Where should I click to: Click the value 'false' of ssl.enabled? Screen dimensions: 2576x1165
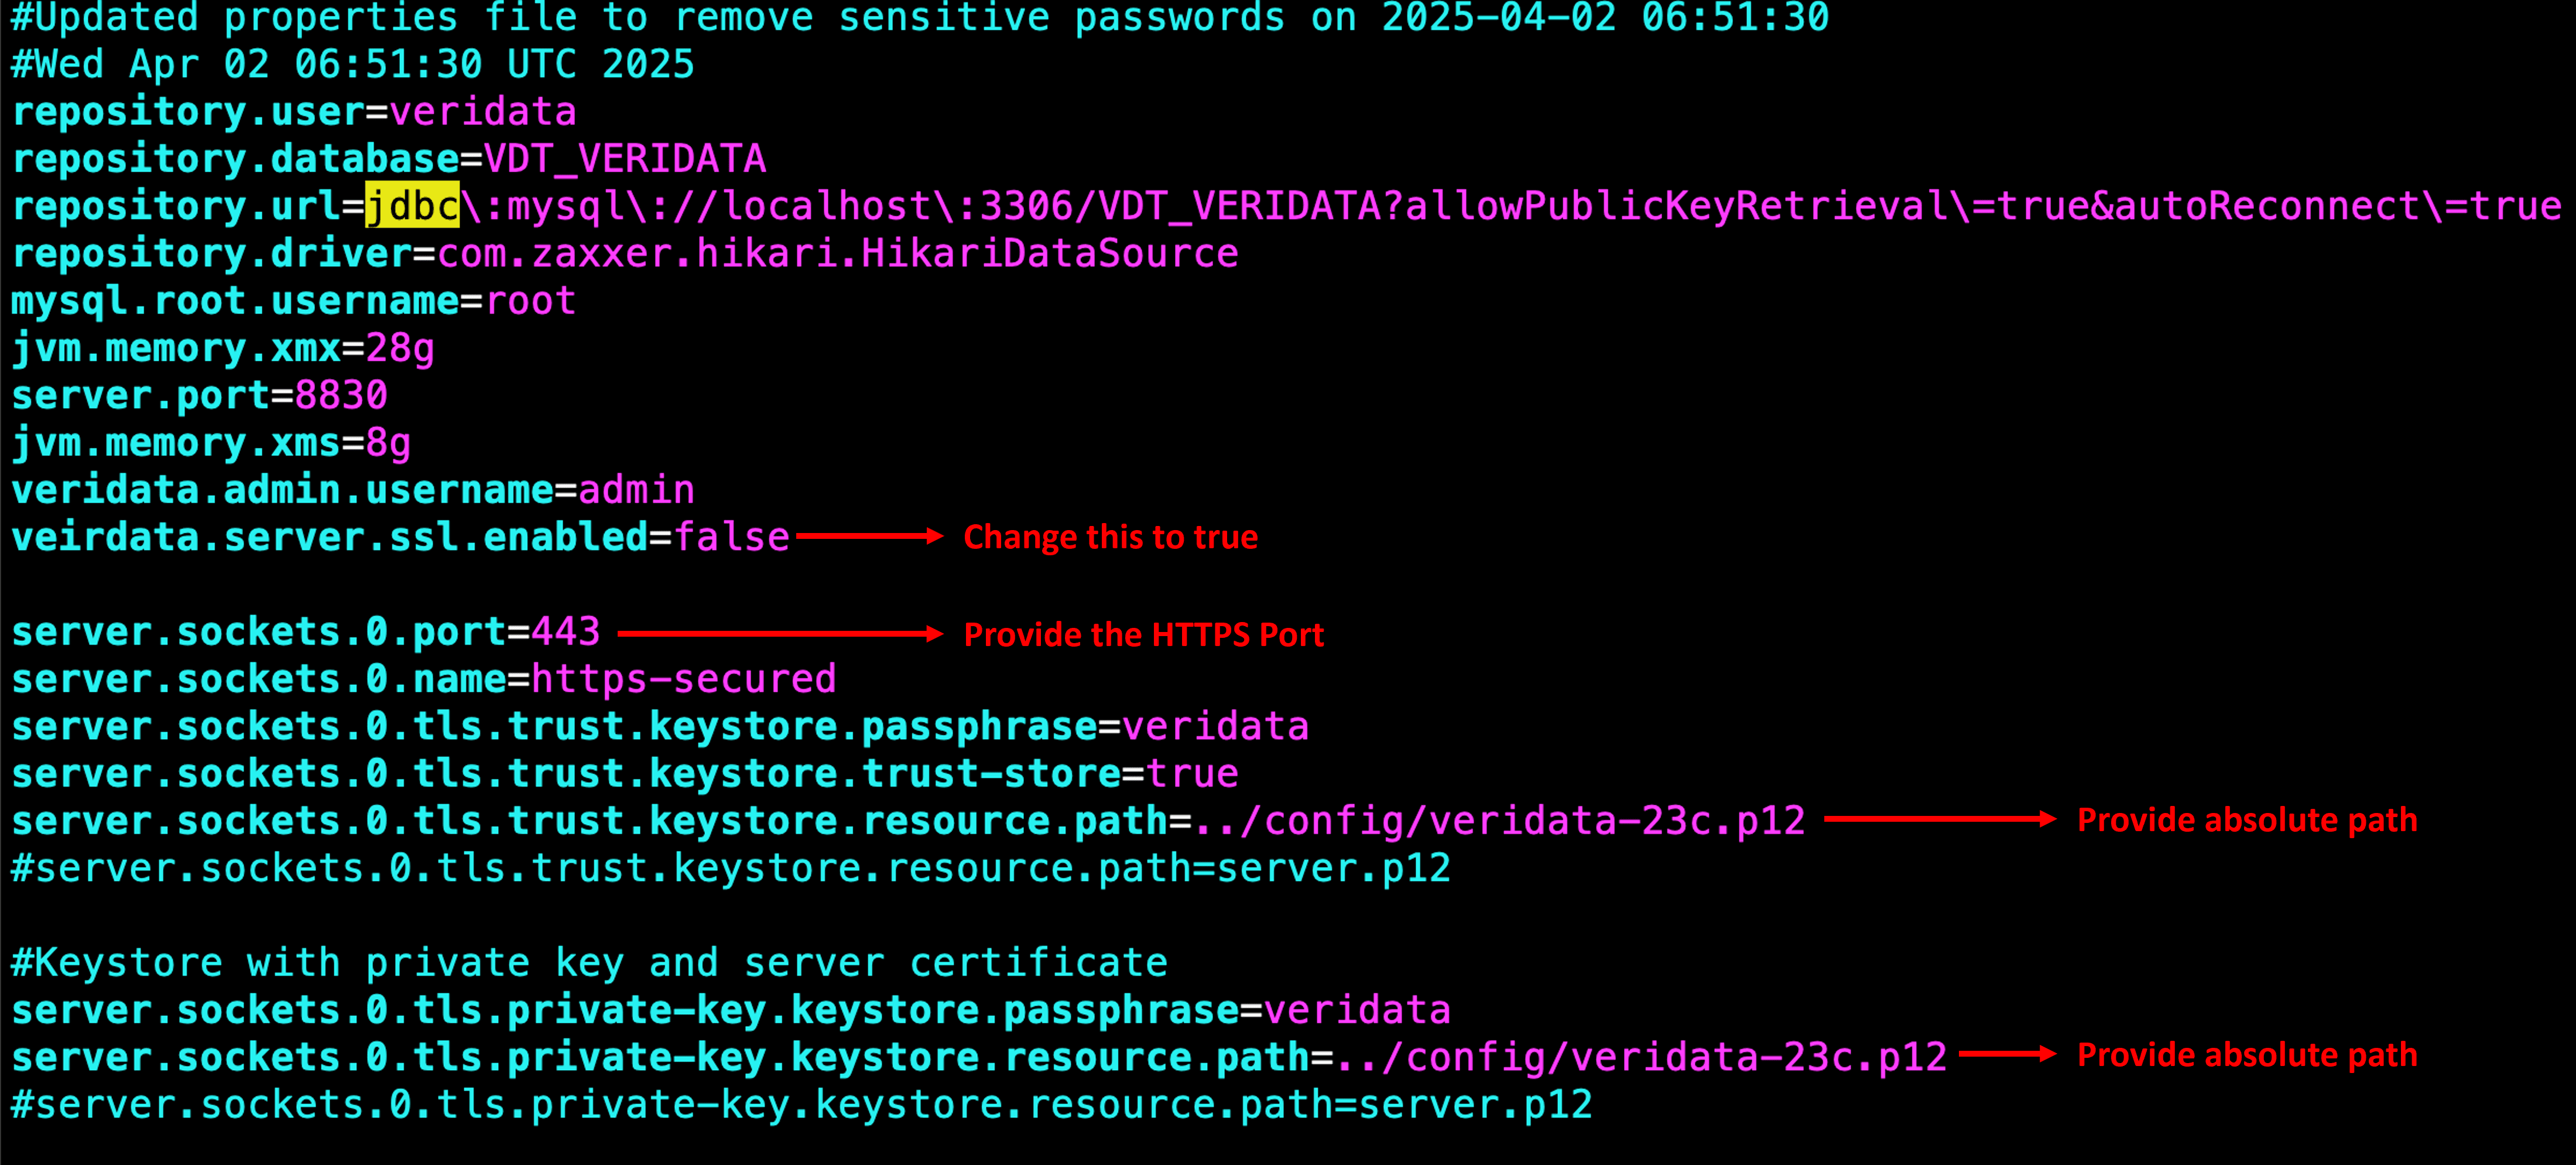pyautogui.click(x=732, y=538)
